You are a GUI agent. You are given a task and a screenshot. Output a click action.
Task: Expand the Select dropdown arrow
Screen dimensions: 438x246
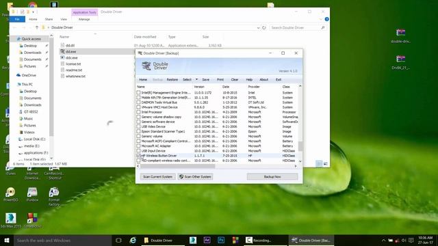coord(196,79)
